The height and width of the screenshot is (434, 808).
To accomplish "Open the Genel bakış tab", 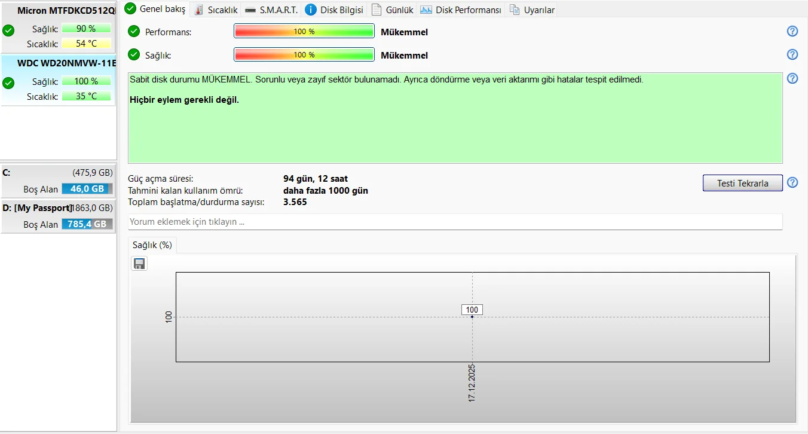I will point(155,9).
